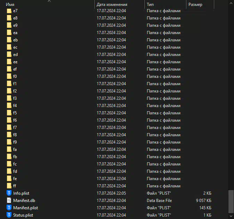This screenshot has height=219, width=234.
Task: Select the Manifest.plist file icon
Action: click(9, 208)
